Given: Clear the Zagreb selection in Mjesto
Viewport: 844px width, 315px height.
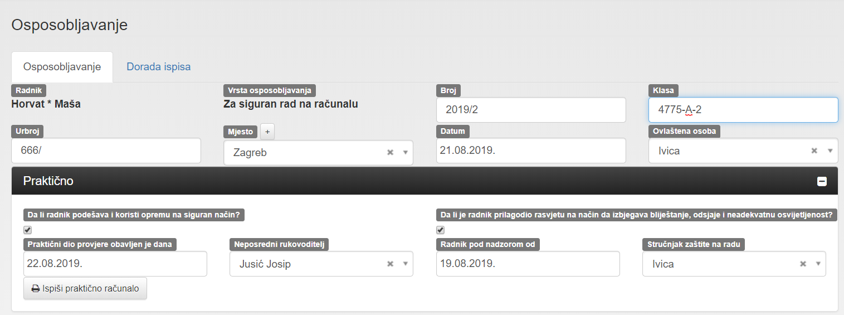Looking at the screenshot, I should [390, 153].
